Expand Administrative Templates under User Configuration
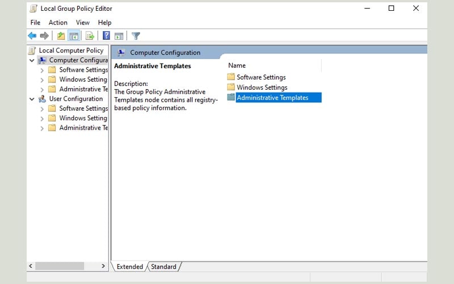Viewport: 454px width, 284px height. pyautogui.click(x=42, y=128)
